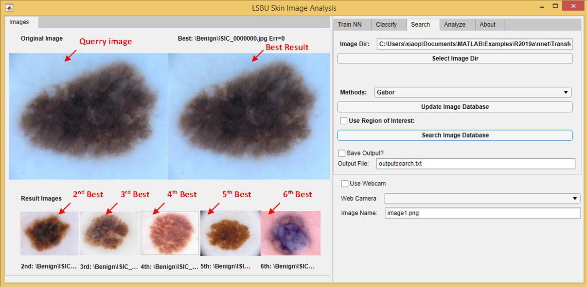Screen dimensions: 588x287
Task: Click the Search Image Database button
Action: point(455,135)
